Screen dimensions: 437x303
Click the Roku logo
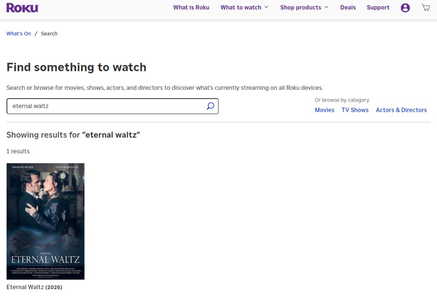23,8
